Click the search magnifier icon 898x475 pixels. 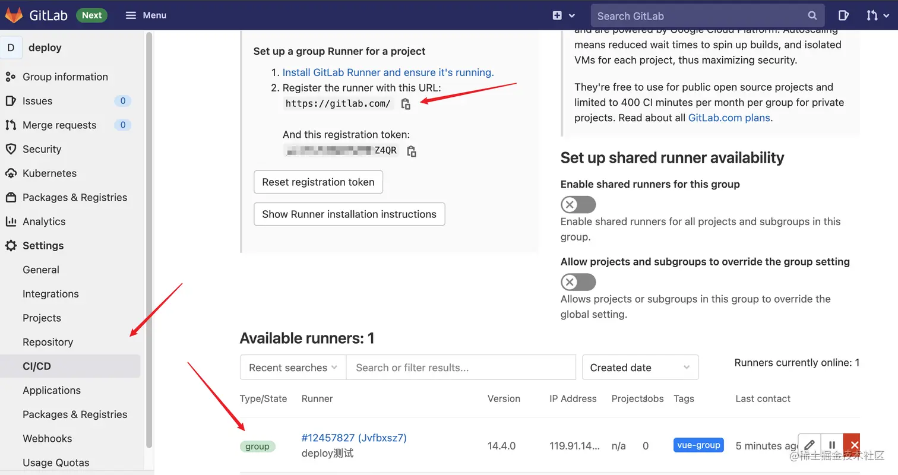(x=812, y=16)
